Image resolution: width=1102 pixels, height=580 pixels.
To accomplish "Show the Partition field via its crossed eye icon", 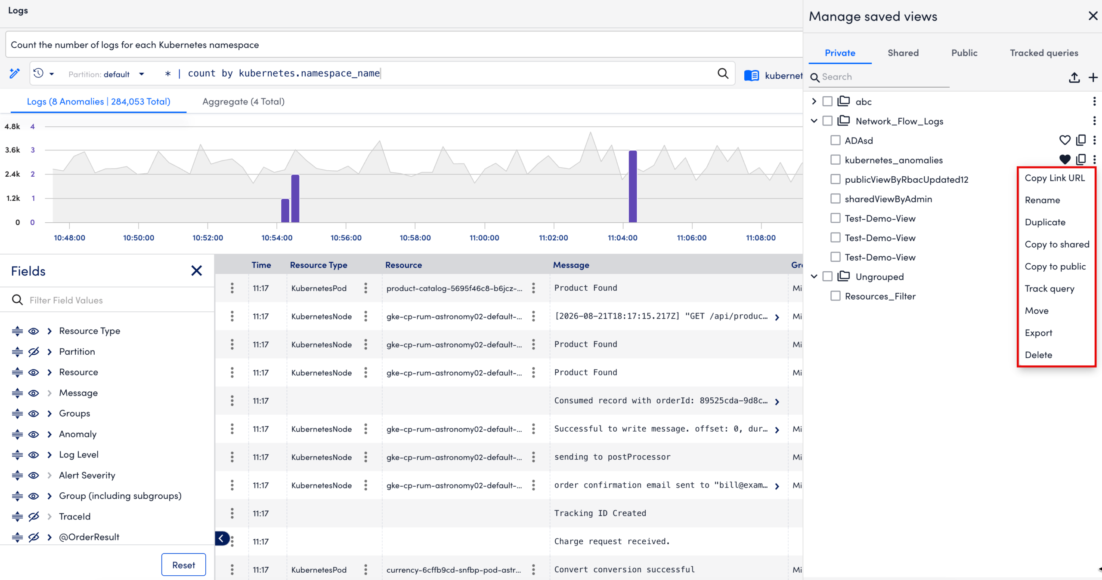I will pos(34,352).
